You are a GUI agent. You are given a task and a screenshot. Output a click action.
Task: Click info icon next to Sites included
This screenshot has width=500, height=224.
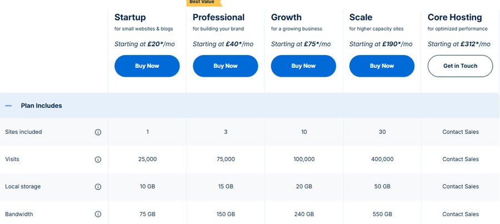(x=98, y=132)
